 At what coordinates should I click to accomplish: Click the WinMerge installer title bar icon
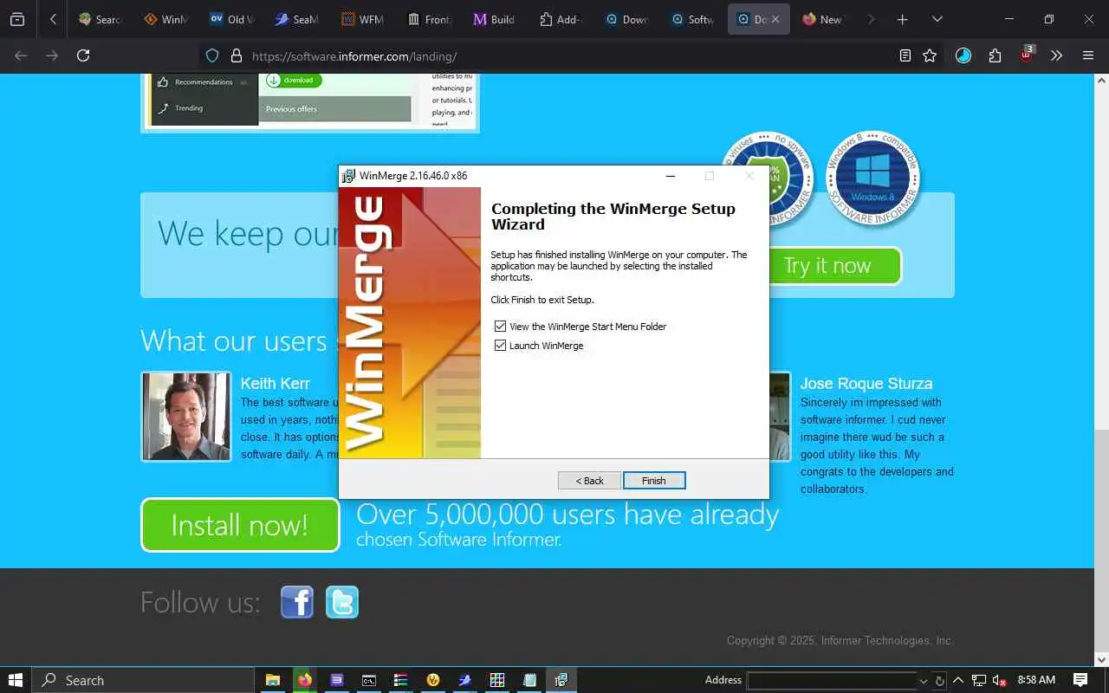click(x=348, y=176)
